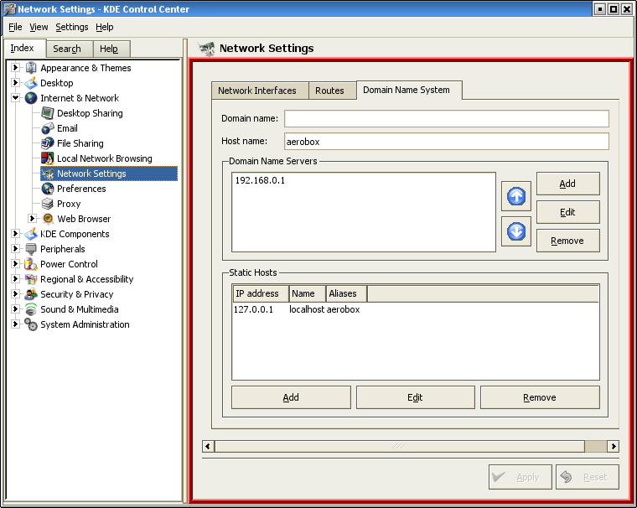Sort static hosts by Name column
The width and height of the screenshot is (637, 508).
click(x=308, y=293)
